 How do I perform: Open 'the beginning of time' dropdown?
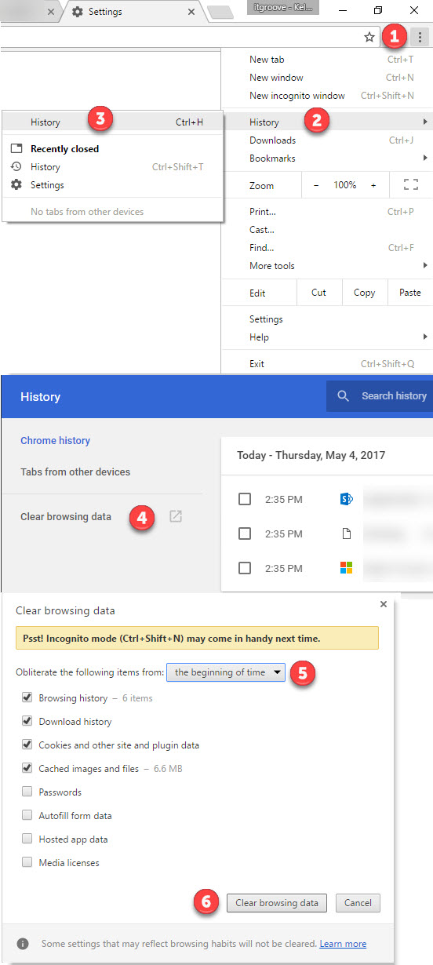click(226, 672)
